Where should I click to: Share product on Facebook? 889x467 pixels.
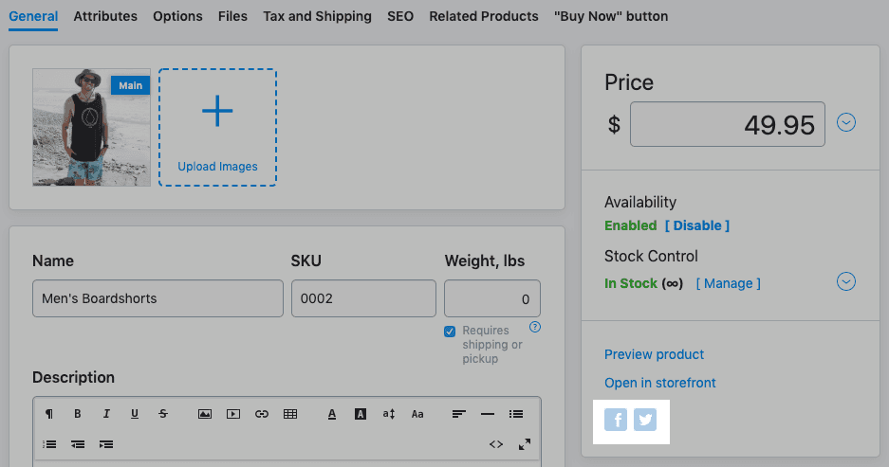[616, 420]
